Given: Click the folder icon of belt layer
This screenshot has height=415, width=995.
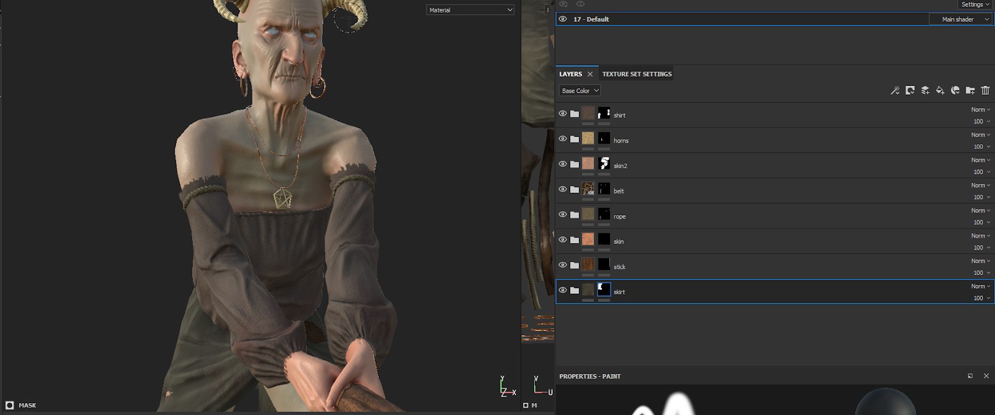Looking at the screenshot, I should [575, 189].
